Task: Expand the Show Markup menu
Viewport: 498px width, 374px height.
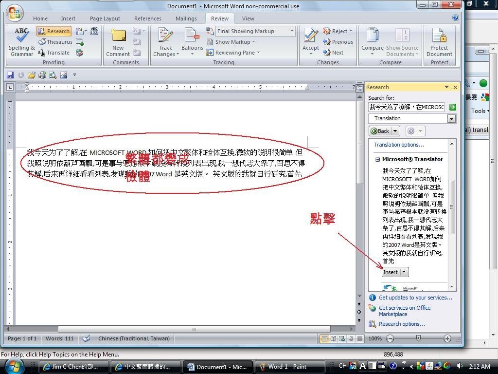Action: [231, 42]
